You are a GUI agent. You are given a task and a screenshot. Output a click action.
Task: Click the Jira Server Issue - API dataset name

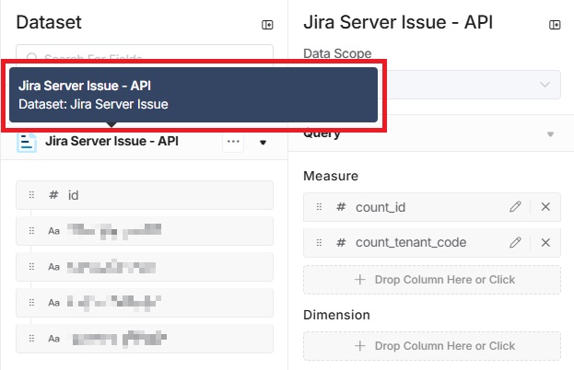point(111,142)
